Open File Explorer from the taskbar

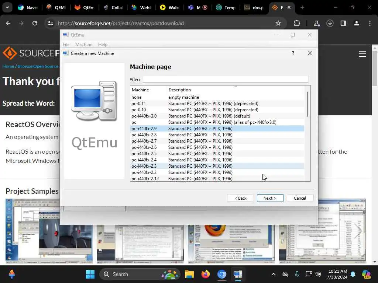click(x=189, y=274)
